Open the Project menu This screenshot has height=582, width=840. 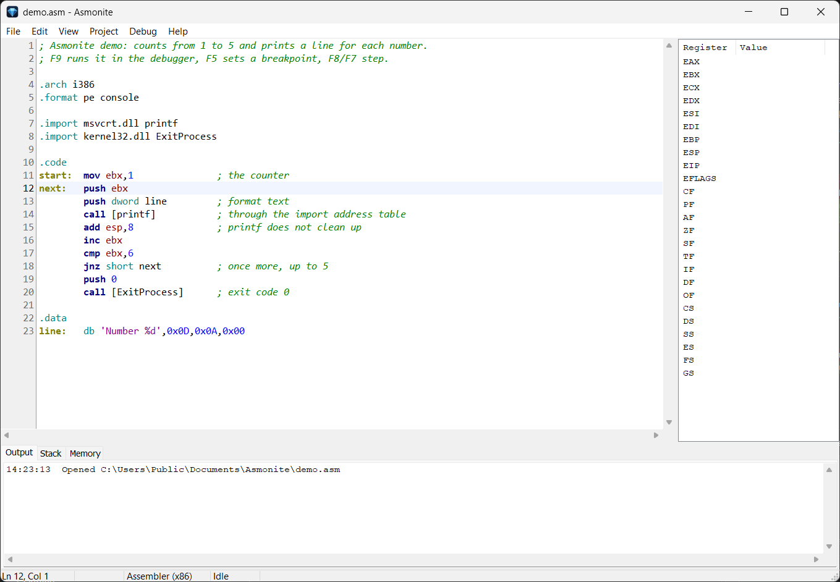click(104, 32)
